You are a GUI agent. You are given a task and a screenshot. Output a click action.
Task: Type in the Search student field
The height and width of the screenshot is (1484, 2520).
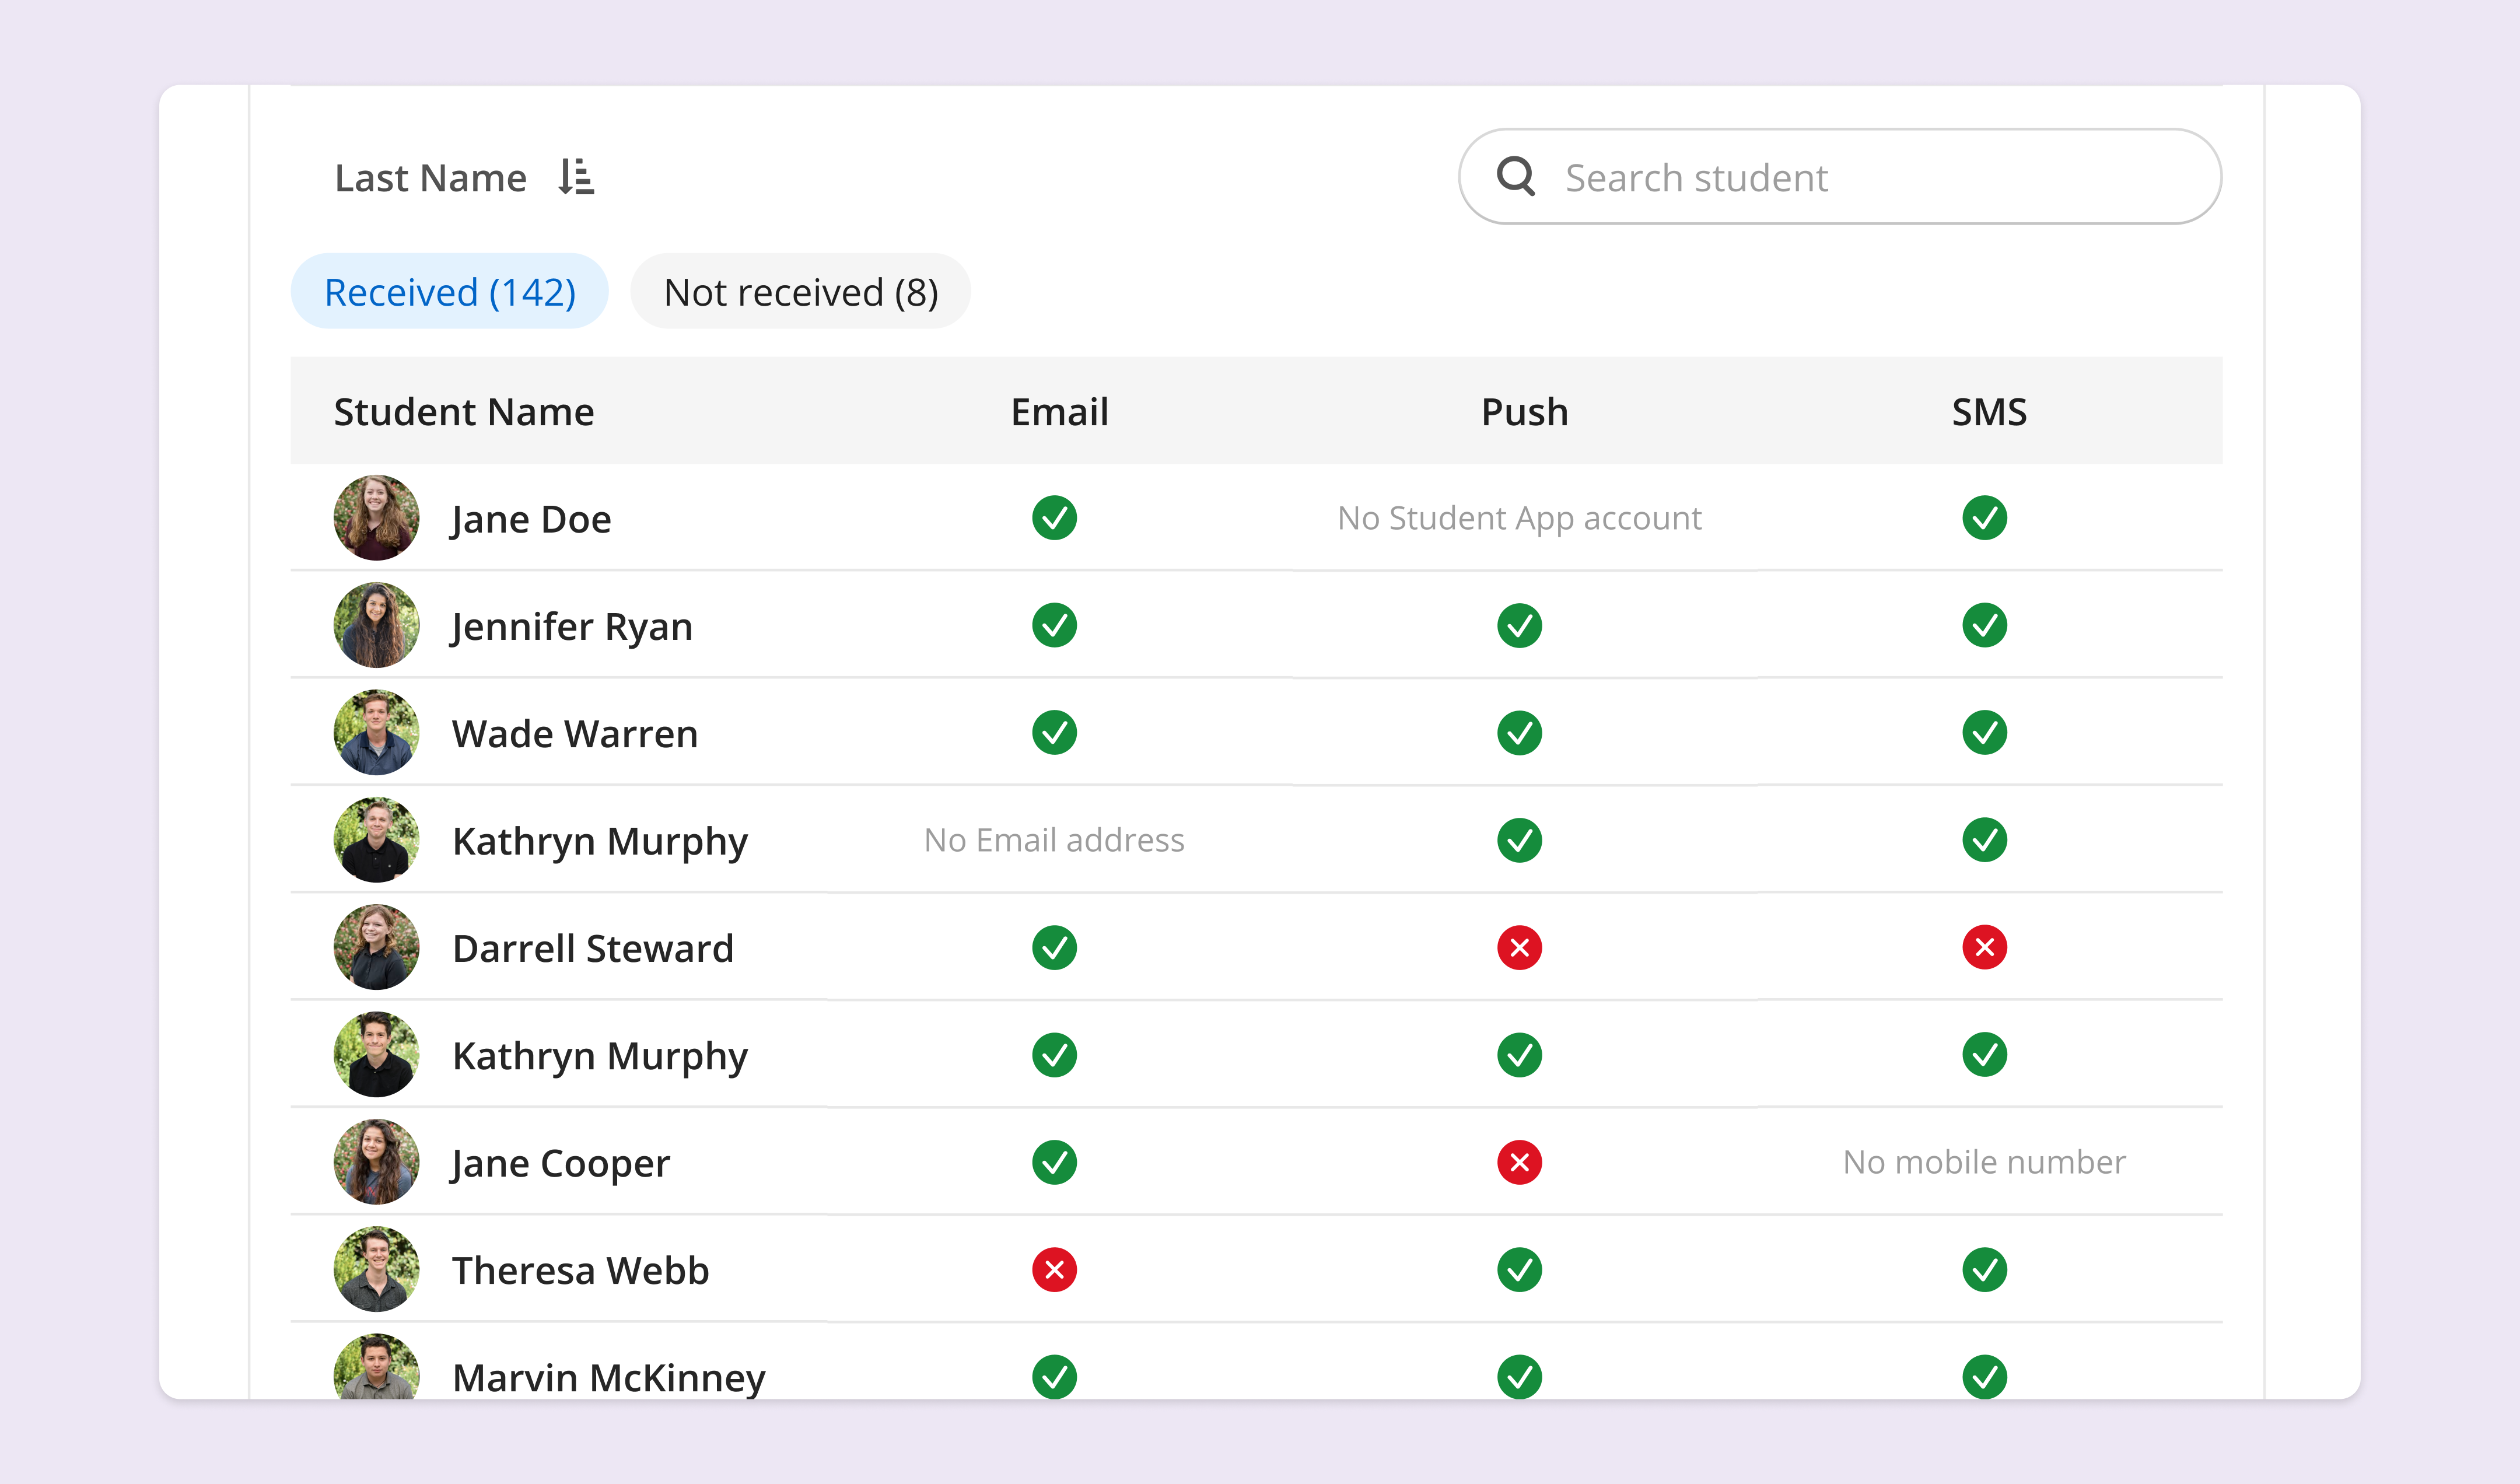pos(1860,177)
